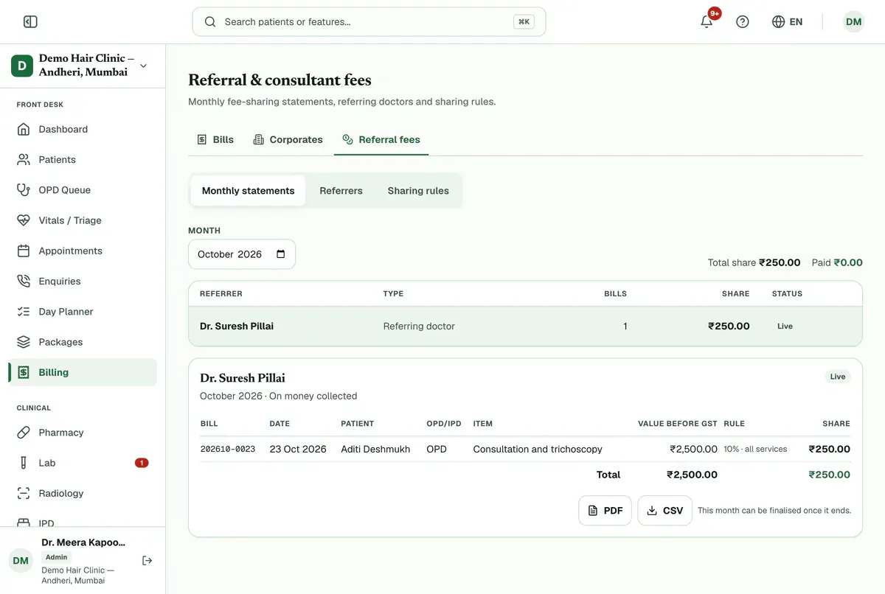Click the Referring doctor type cell
885x594 pixels.
tap(419, 326)
